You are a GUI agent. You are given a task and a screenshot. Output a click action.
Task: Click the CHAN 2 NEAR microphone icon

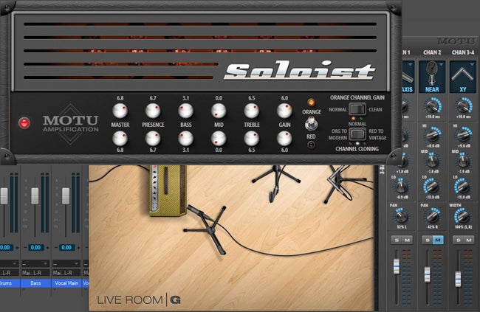(x=432, y=77)
